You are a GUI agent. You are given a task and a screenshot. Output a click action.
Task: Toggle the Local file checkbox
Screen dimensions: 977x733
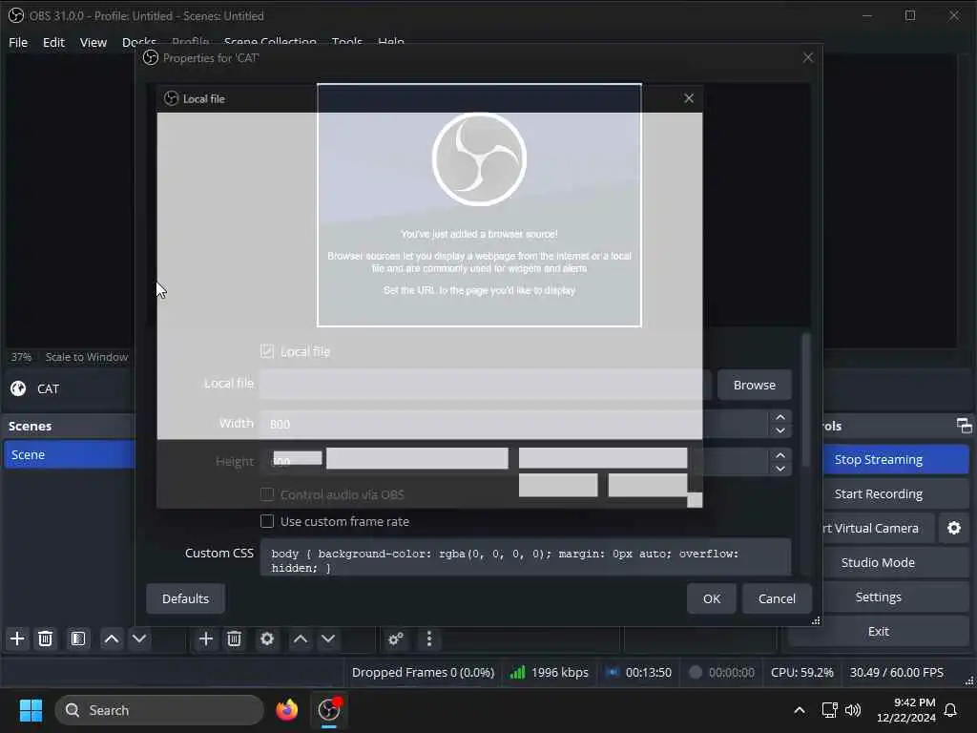coord(267,351)
